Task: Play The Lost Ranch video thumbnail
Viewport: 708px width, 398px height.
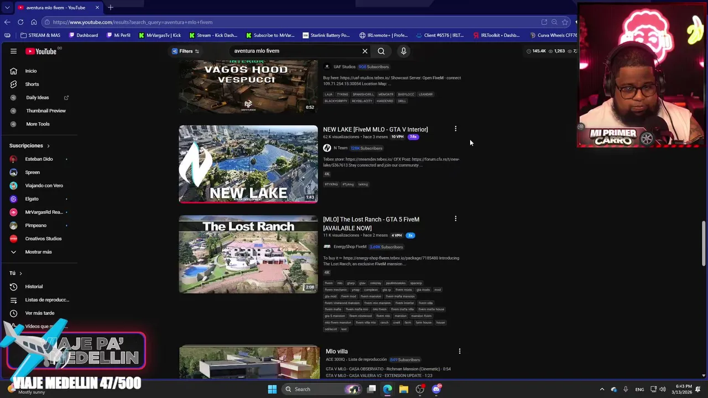Action: coord(248,254)
